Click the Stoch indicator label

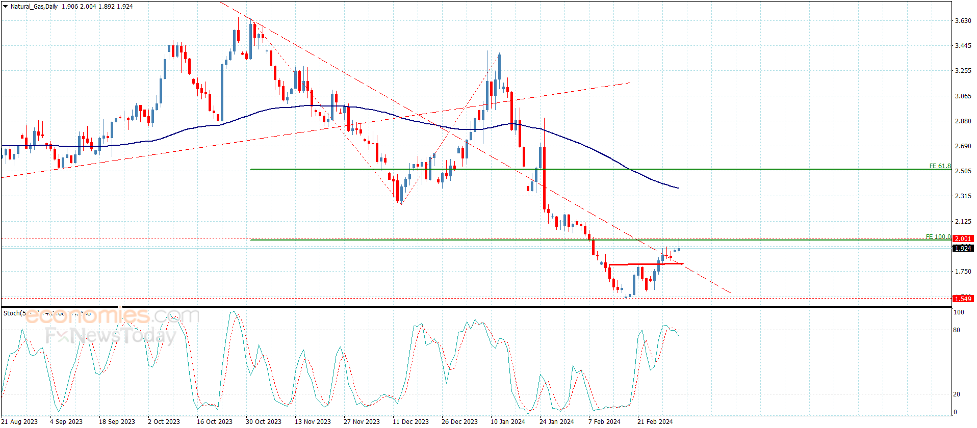[12, 313]
